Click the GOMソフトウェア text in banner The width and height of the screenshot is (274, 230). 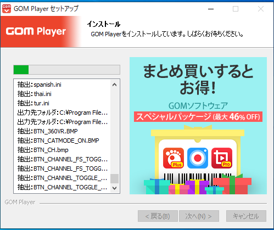pyautogui.click(x=198, y=106)
